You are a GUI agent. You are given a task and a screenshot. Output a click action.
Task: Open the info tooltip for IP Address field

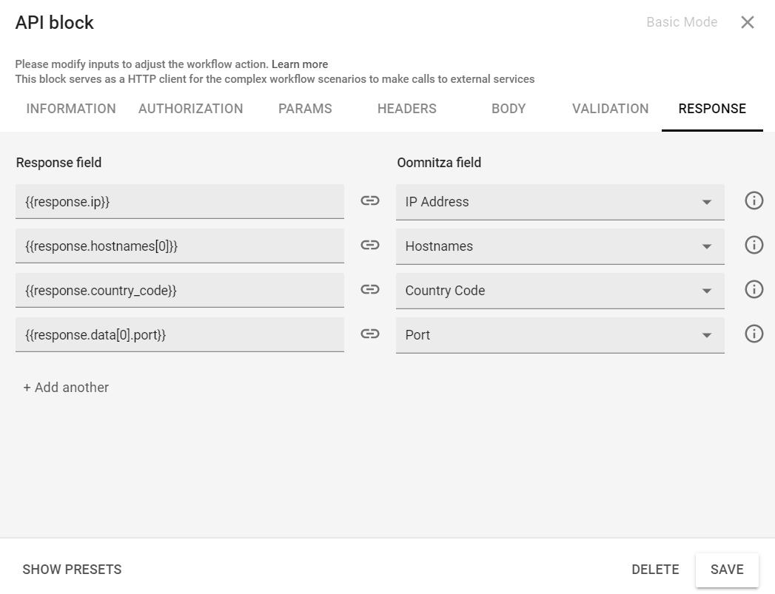[754, 200]
